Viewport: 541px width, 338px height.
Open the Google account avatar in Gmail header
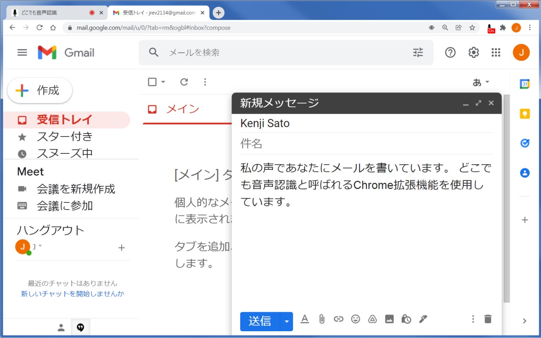point(521,52)
